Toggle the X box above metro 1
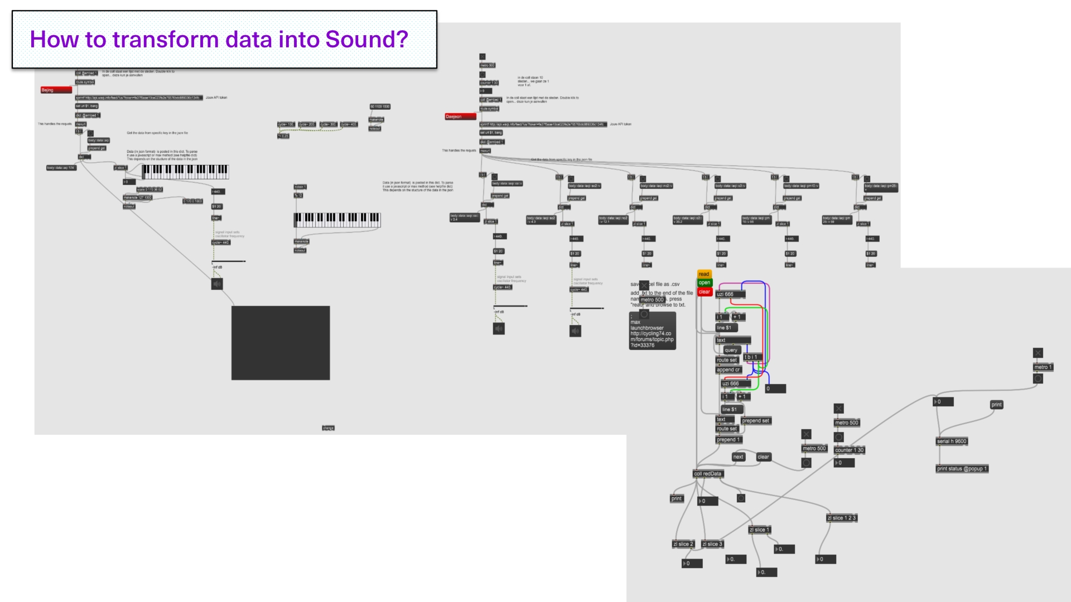1071x602 pixels. tap(1038, 353)
